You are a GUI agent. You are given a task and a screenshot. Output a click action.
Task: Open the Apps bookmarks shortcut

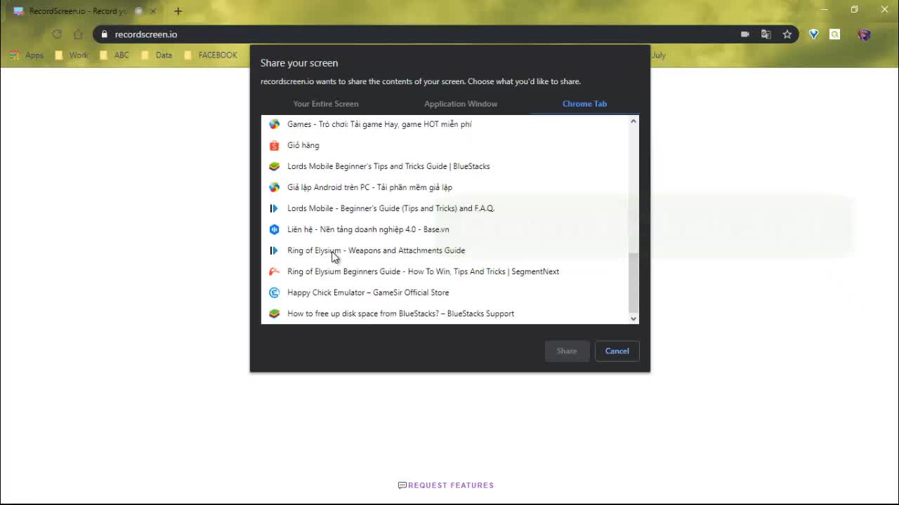click(x=27, y=55)
